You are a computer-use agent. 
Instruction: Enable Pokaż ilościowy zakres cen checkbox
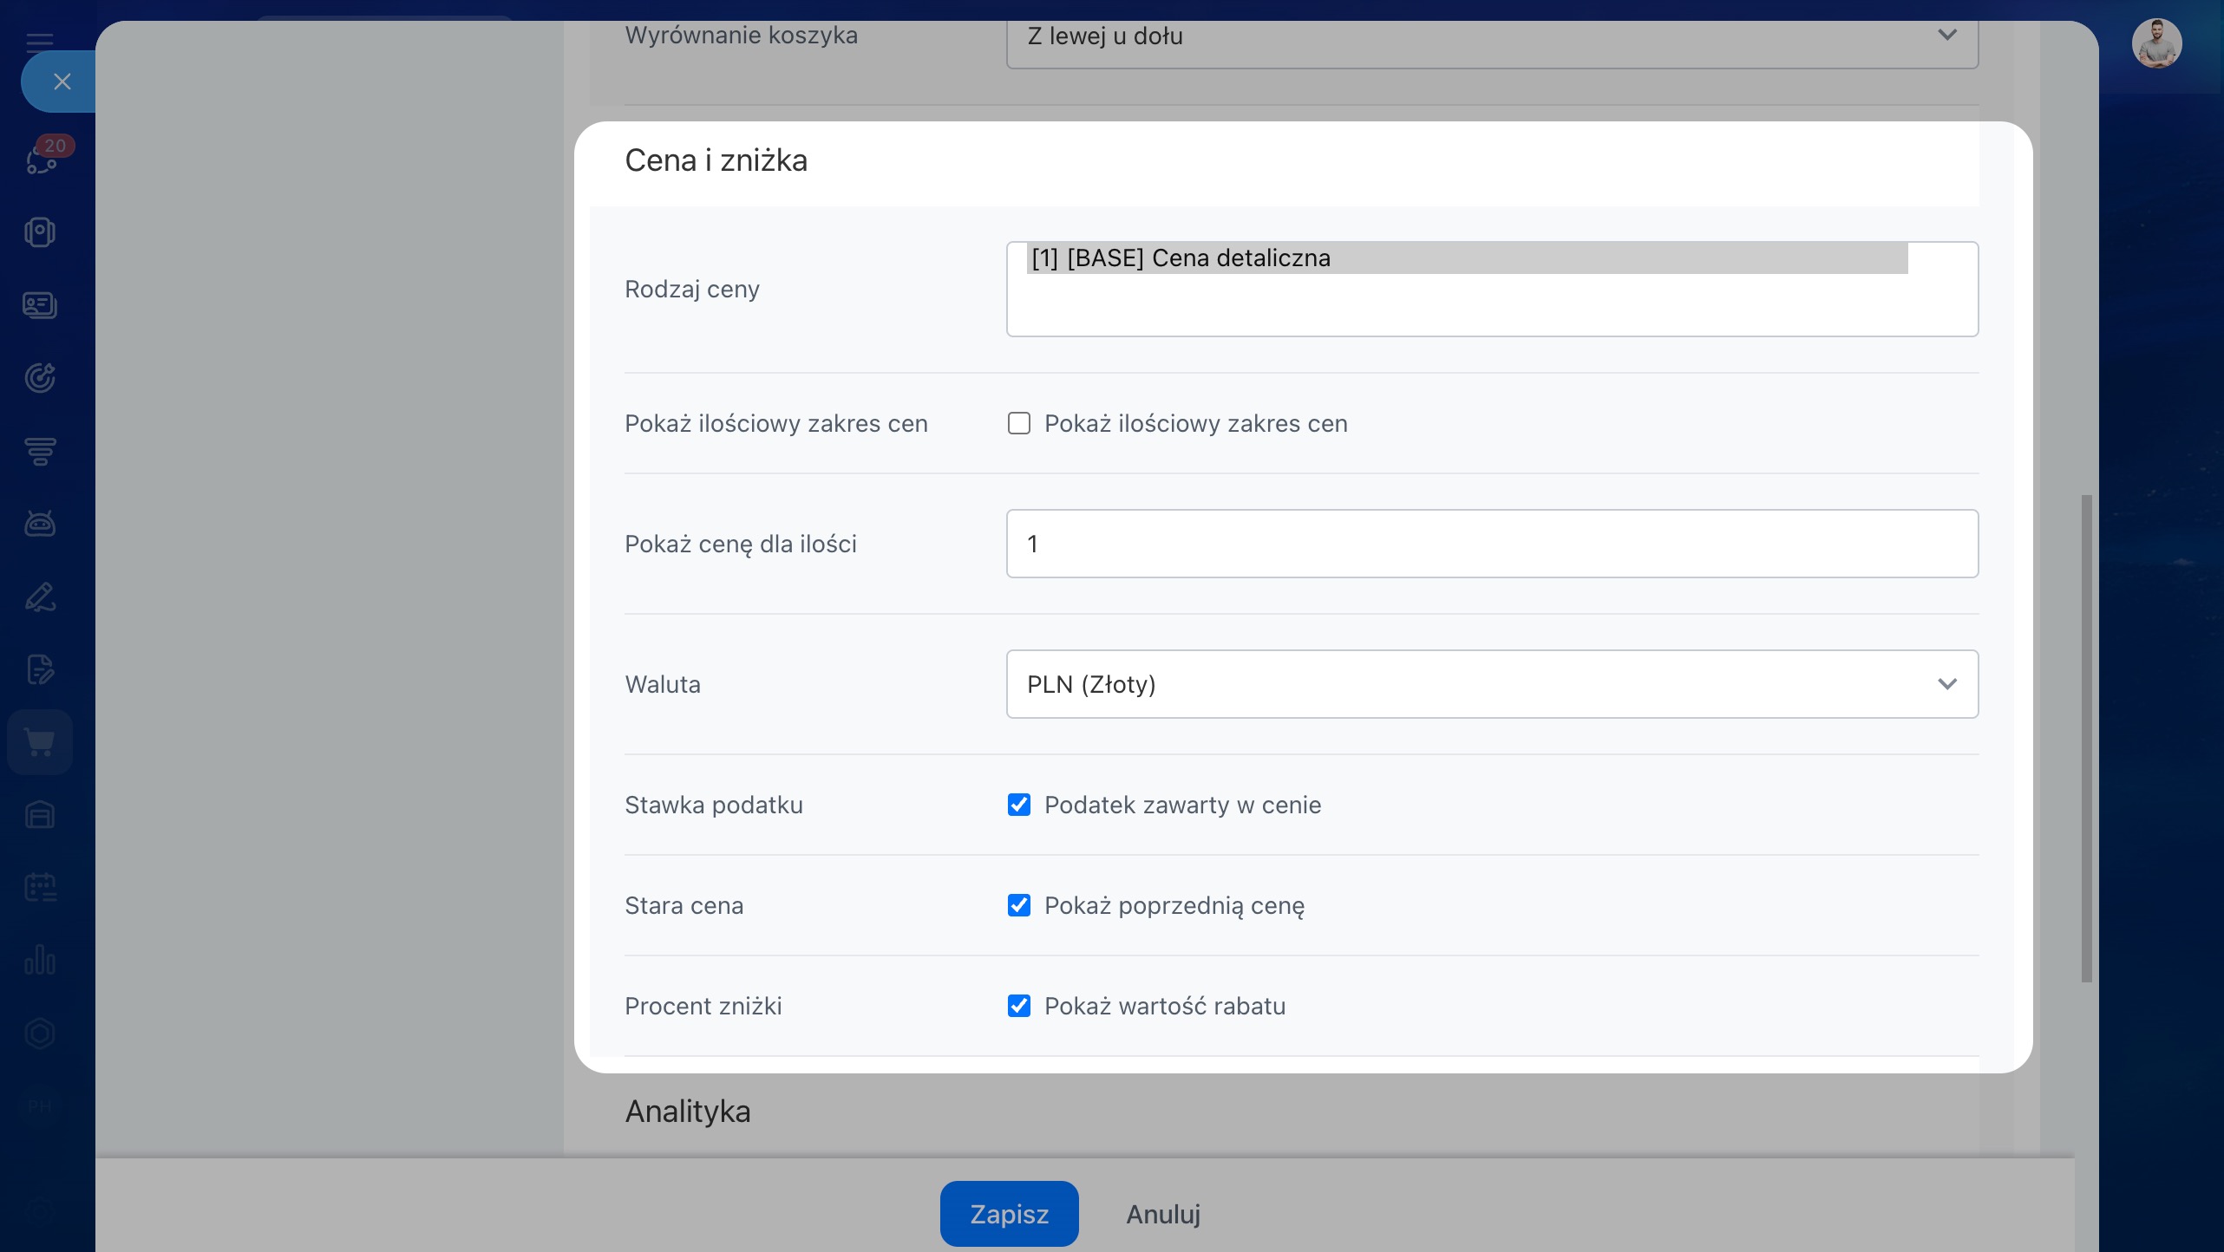tap(1019, 423)
